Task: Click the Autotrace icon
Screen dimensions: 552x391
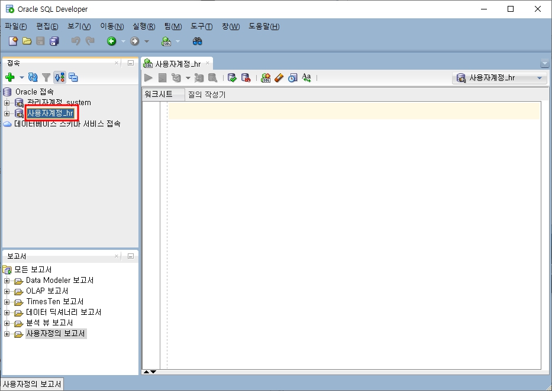Action: [x=199, y=77]
